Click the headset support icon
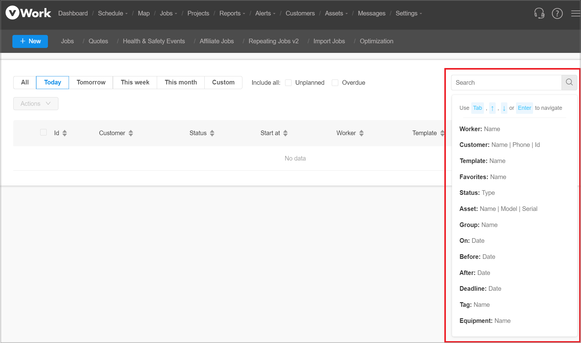 tap(539, 13)
